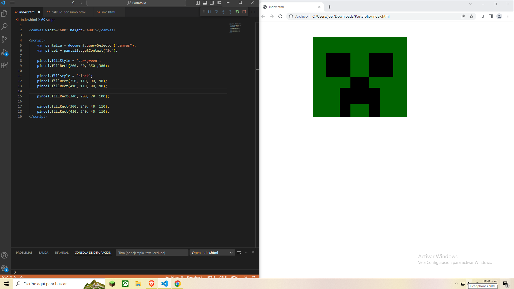
Task: Open the Search view in activity bar
Action: click(5, 26)
